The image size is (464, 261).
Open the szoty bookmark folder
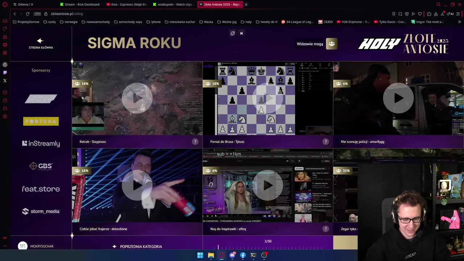click(50, 22)
